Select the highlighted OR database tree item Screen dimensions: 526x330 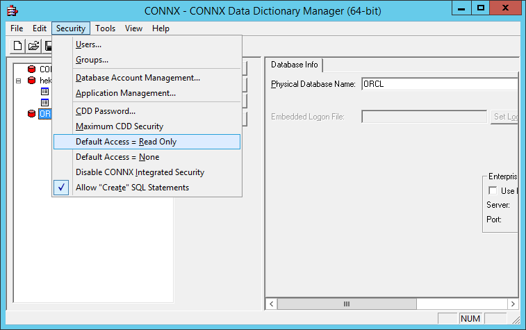[x=45, y=114]
